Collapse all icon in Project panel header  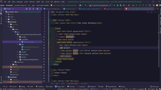coord(33,9)
